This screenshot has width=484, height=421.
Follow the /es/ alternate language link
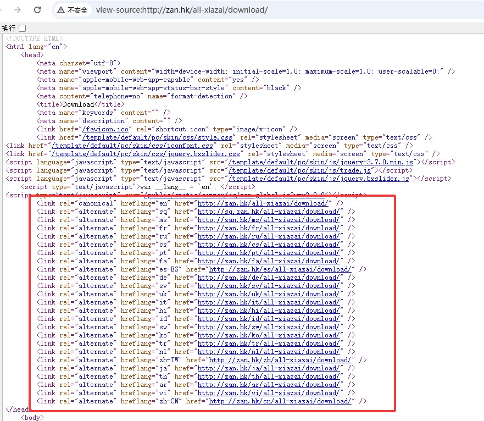tap(280, 269)
